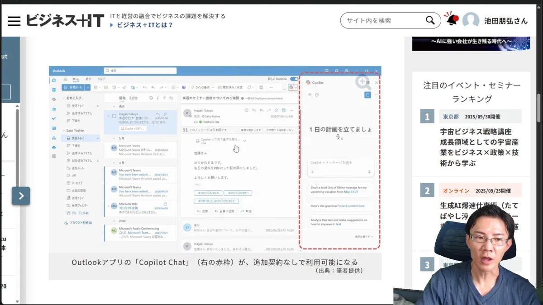Open the Copilot icon in Outlook's left rail
Viewport: 543px width, 305px height.
pyautogui.click(x=54, y=99)
